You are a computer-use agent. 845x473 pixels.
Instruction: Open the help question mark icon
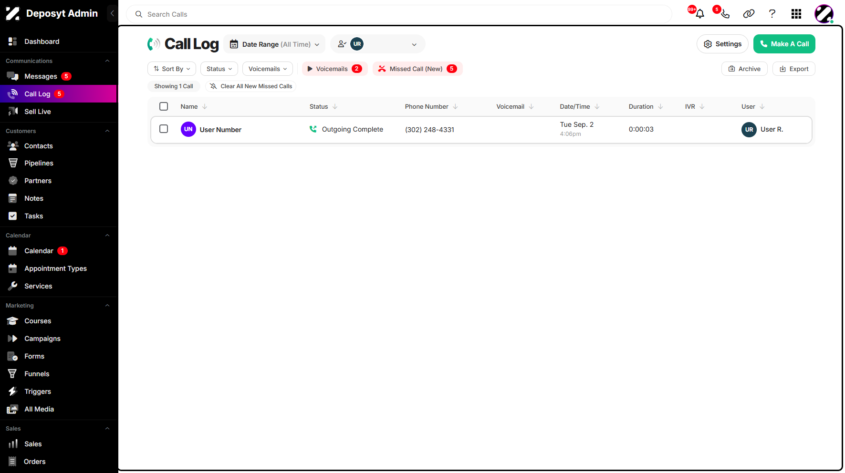click(772, 14)
